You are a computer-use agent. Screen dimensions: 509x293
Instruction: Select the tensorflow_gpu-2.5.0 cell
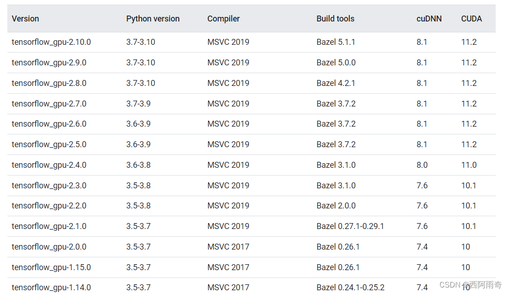coord(49,144)
